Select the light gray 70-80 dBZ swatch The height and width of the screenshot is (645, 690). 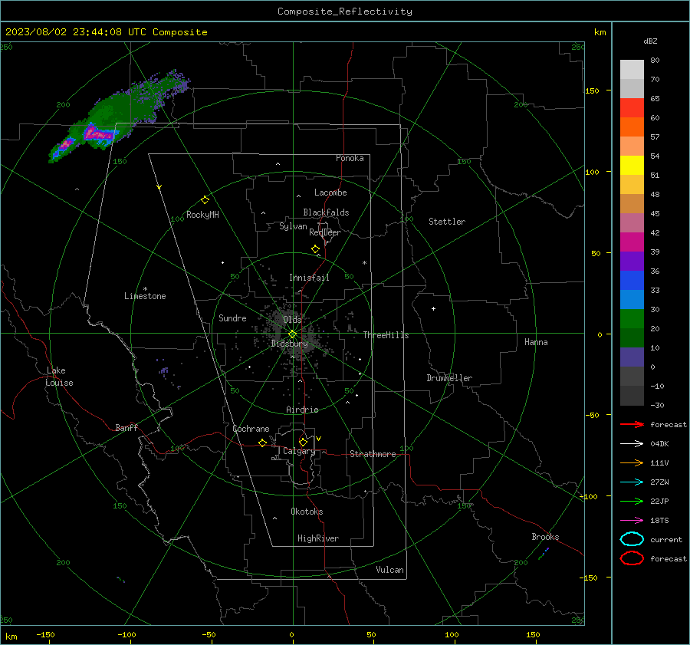pos(632,70)
